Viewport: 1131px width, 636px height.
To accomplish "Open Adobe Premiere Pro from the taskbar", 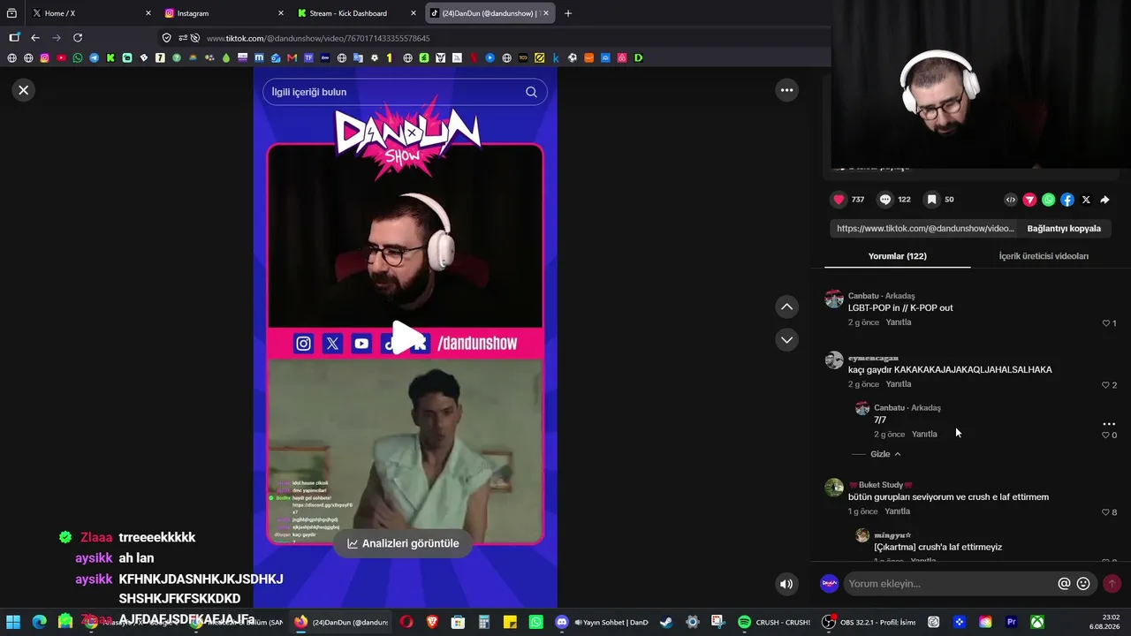I will point(1012,622).
